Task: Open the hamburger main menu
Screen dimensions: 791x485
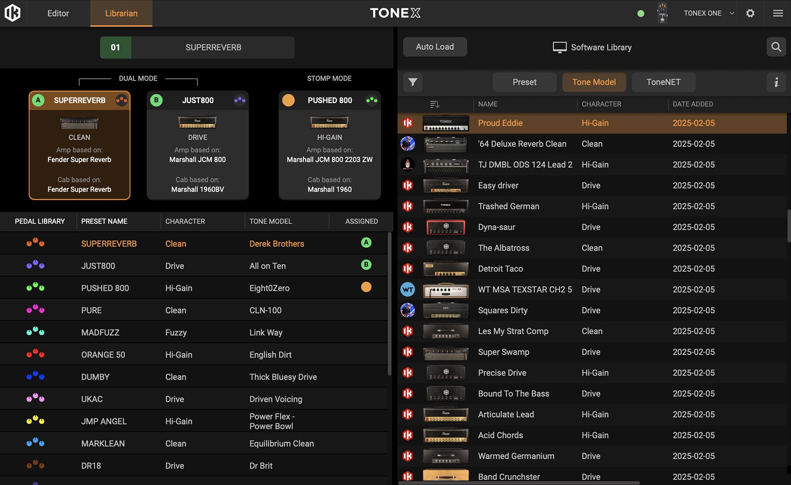Action: coord(778,13)
